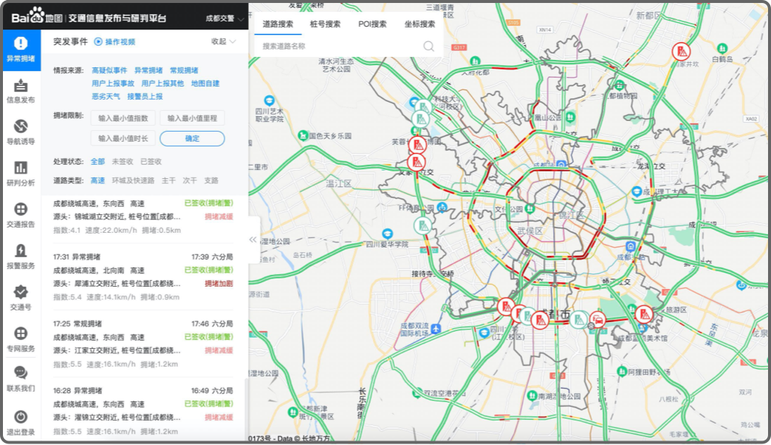Screen dimensions: 771x445
Task: Collapse the side panel with the double-arrow handle
Action: coord(253,240)
